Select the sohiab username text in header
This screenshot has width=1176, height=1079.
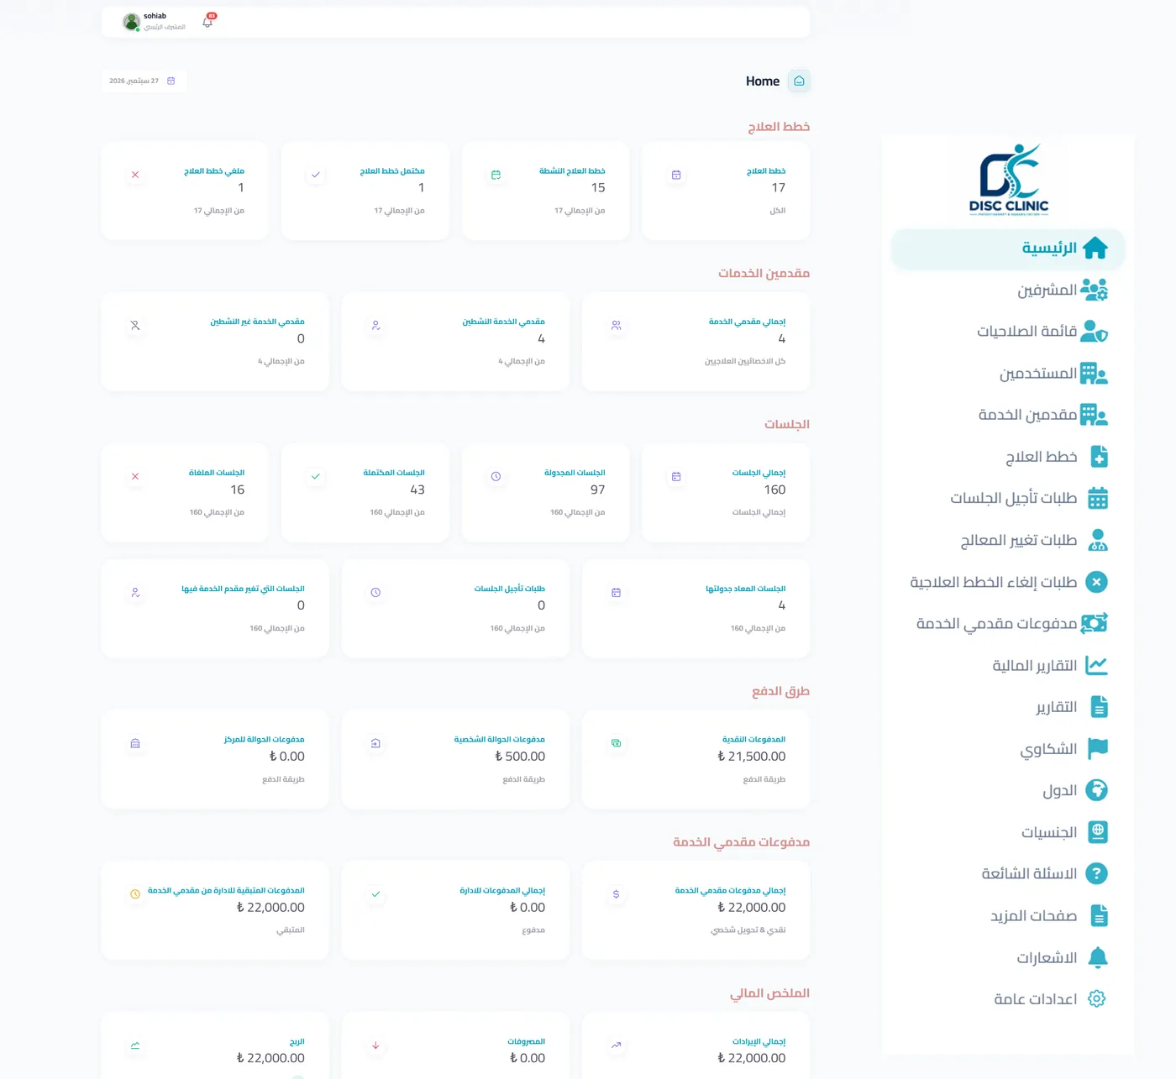pyautogui.click(x=155, y=16)
